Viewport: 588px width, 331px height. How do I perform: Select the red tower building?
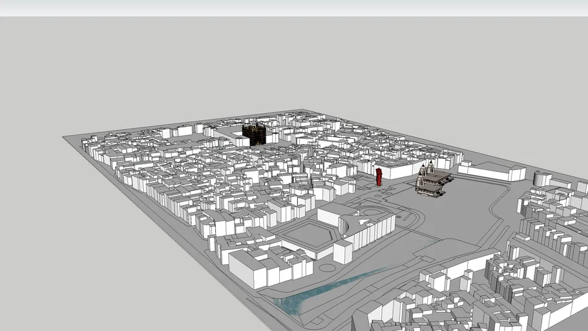(x=379, y=176)
